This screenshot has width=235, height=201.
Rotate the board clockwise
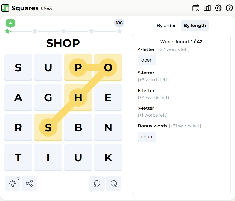[x=114, y=183]
